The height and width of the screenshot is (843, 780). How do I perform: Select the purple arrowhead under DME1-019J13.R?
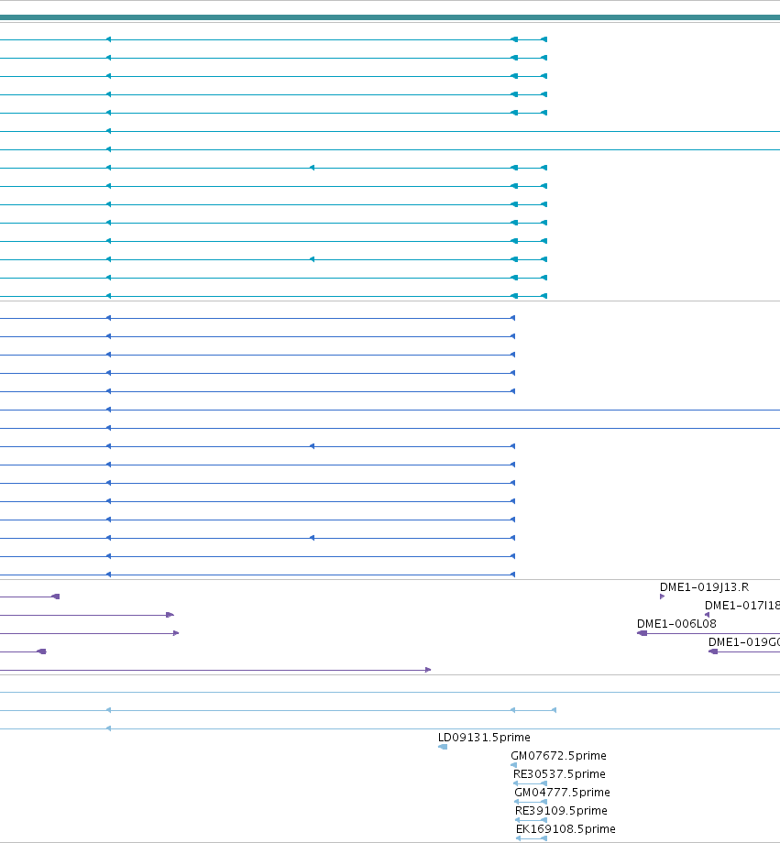click(662, 597)
